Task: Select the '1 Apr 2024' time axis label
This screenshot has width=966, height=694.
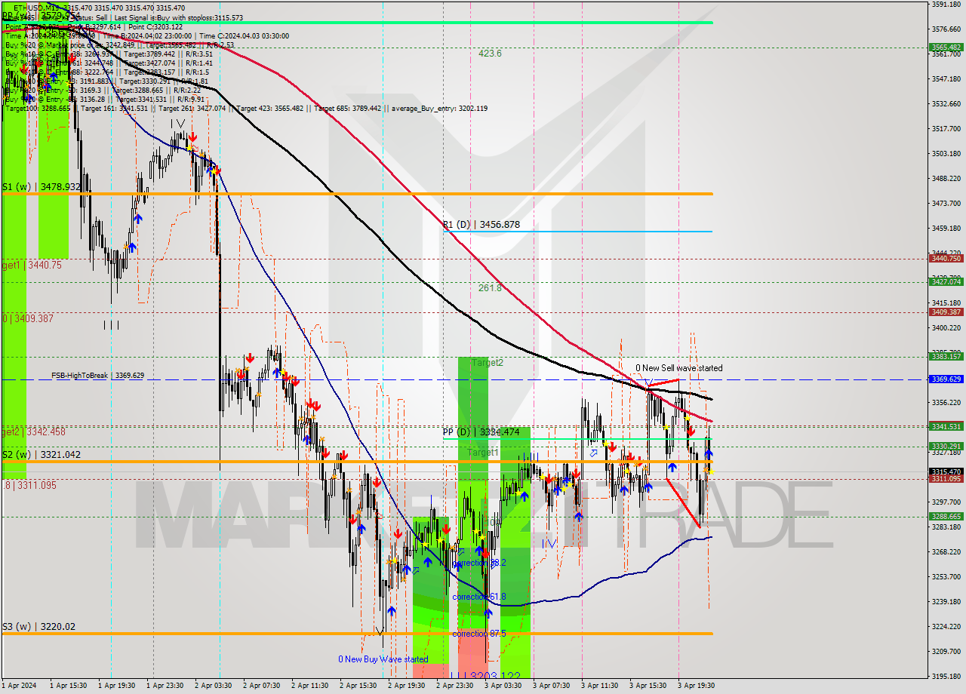Action: (19, 686)
